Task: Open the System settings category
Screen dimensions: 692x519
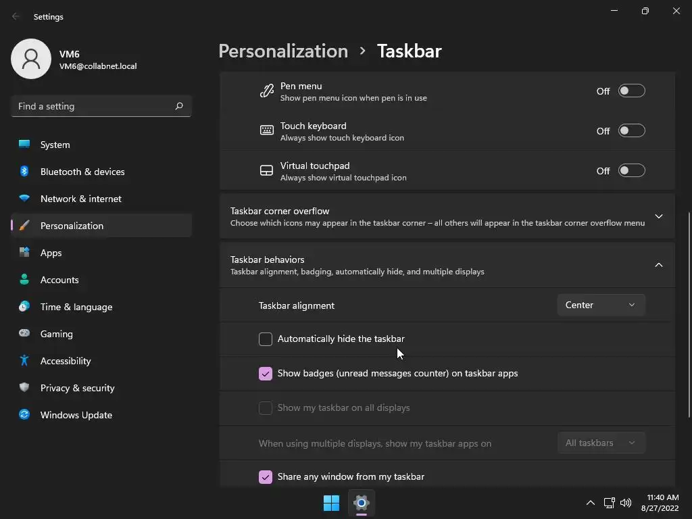Action: pyautogui.click(x=55, y=145)
